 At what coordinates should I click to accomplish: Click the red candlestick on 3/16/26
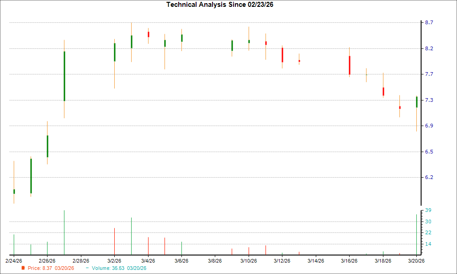[x=350, y=65]
